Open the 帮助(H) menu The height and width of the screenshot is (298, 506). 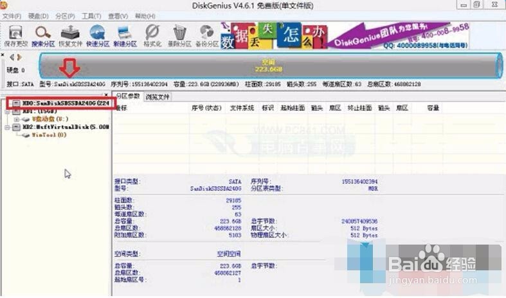145,16
